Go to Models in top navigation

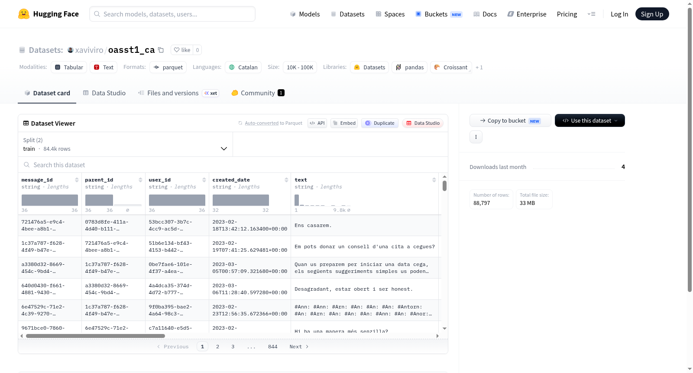click(x=305, y=14)
